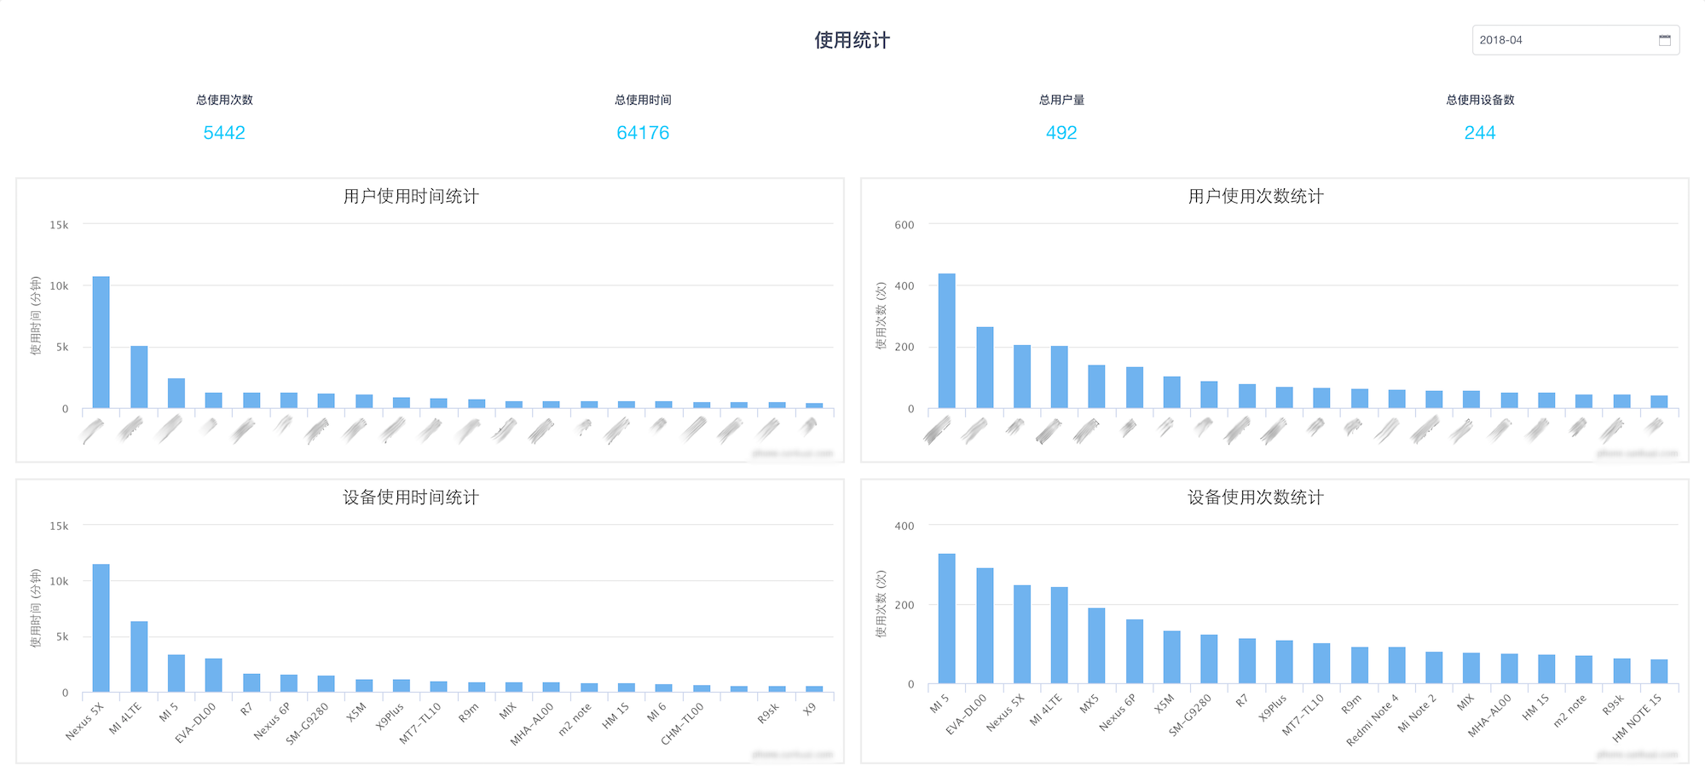Click the 64176 total usage time value
Image resolution: width=1705 pixels, height=777 pixels.
(643, 133)
